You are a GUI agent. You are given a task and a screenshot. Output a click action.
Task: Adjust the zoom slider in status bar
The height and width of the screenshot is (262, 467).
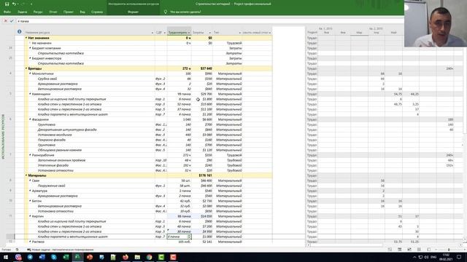pyautogui.click(x=449, y=250)
